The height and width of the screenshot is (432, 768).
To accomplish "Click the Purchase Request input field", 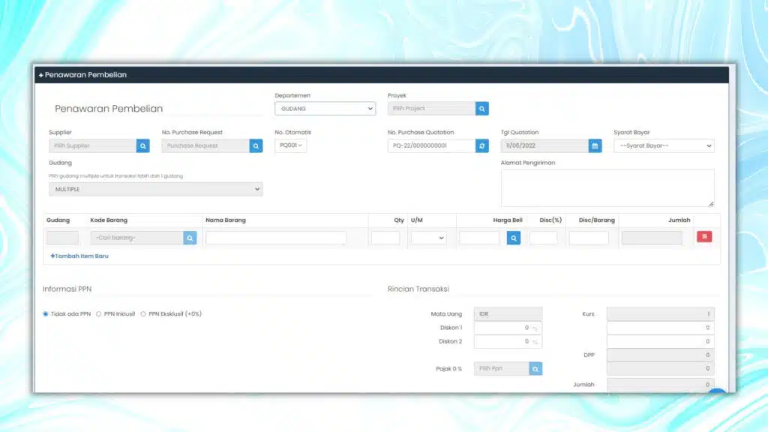I will point(205,146).
